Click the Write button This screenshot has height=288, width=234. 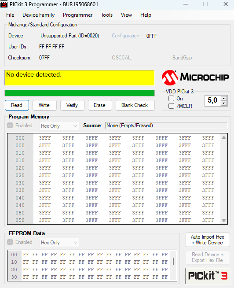[44, 105]
